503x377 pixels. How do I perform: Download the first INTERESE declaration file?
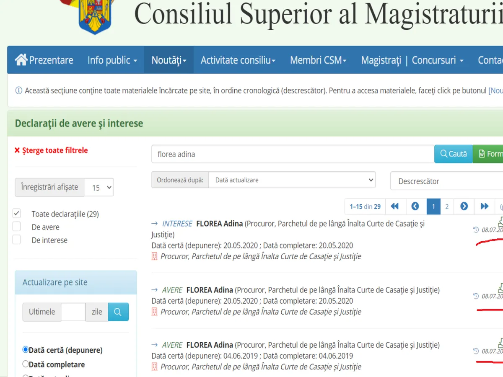click(500, 222)
